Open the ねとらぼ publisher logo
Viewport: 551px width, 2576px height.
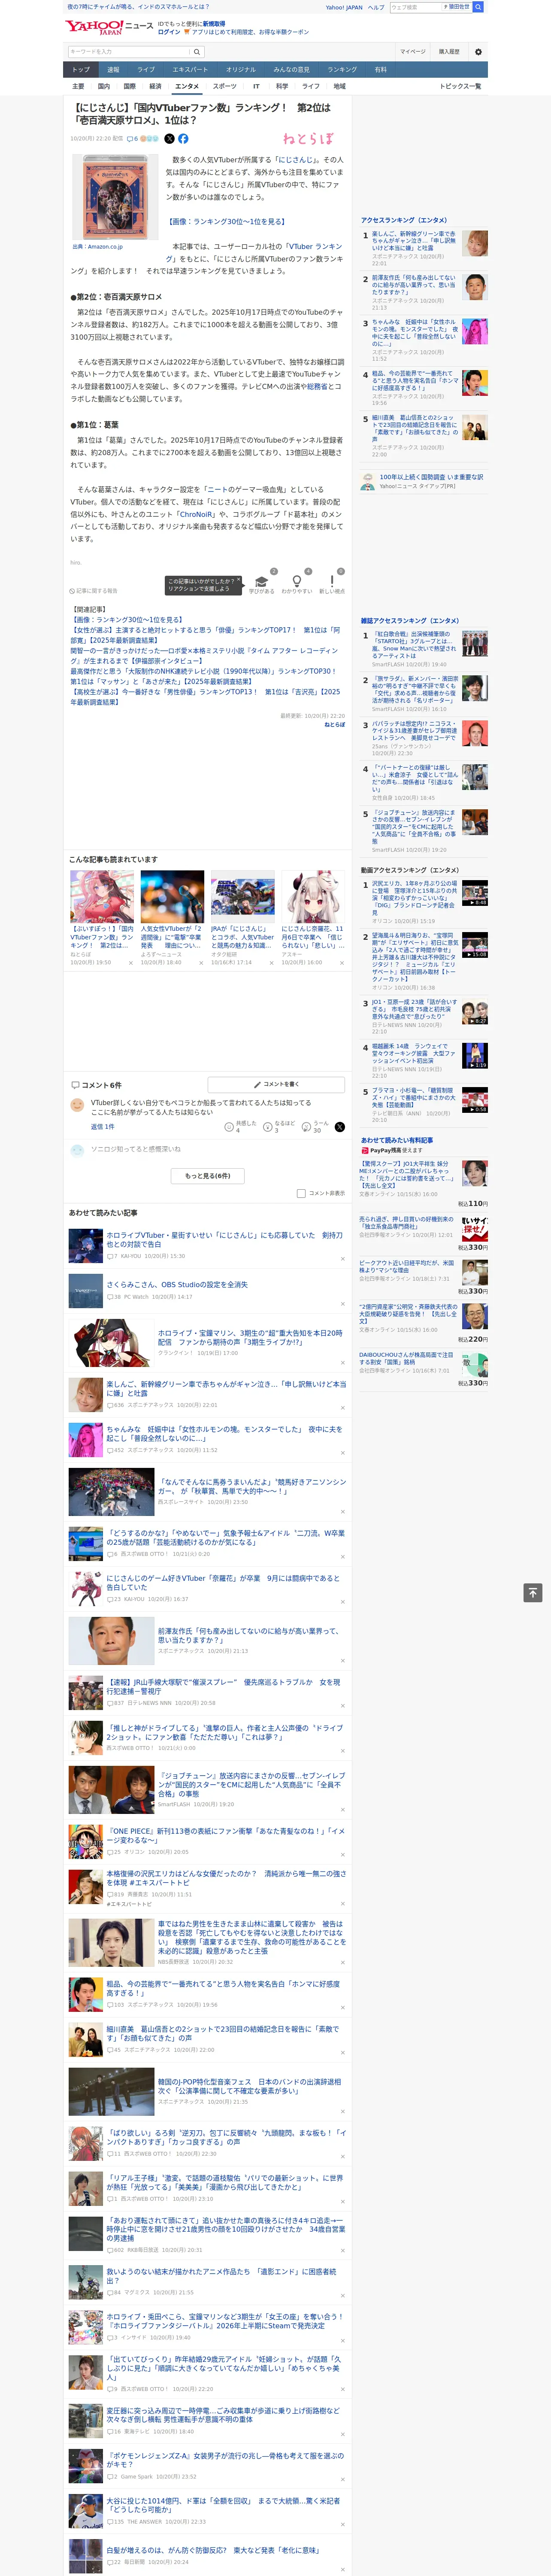point(308,139)
